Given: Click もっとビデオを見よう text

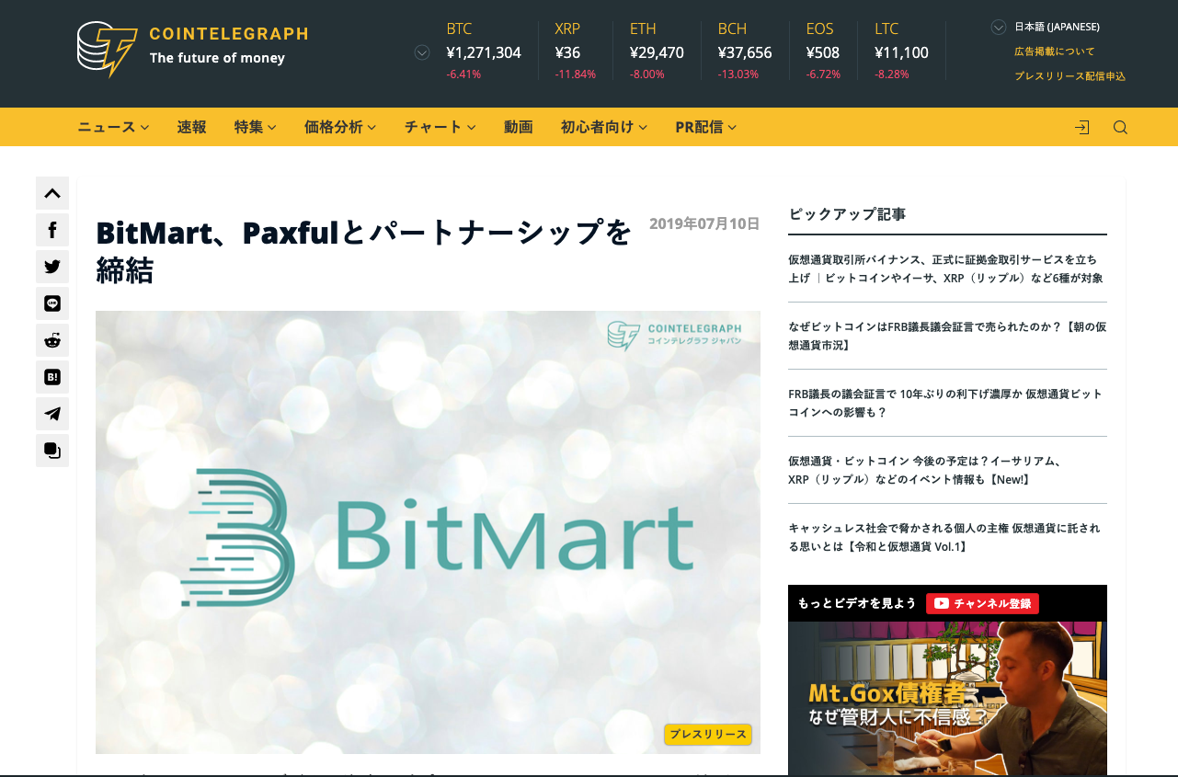Looking at the screenshot, I should 857,603.
